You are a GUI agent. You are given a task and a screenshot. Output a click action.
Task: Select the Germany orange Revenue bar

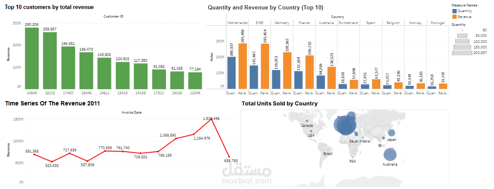(287, 70)
